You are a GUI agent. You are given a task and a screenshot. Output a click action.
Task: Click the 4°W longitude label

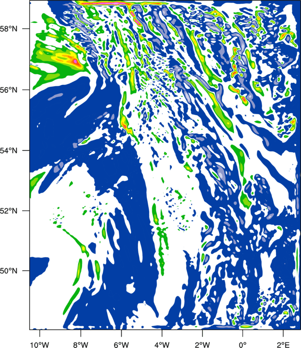(x=162, y=345)
